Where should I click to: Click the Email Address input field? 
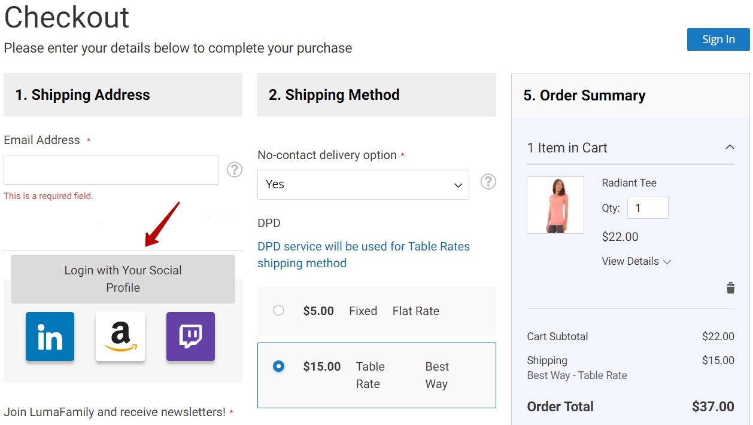tap(111, 170)
